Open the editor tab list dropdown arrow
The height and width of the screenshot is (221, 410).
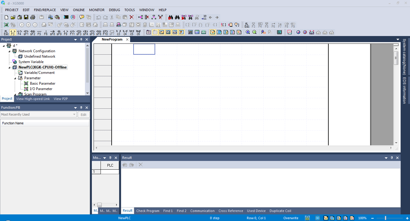[x=398, y=39]
